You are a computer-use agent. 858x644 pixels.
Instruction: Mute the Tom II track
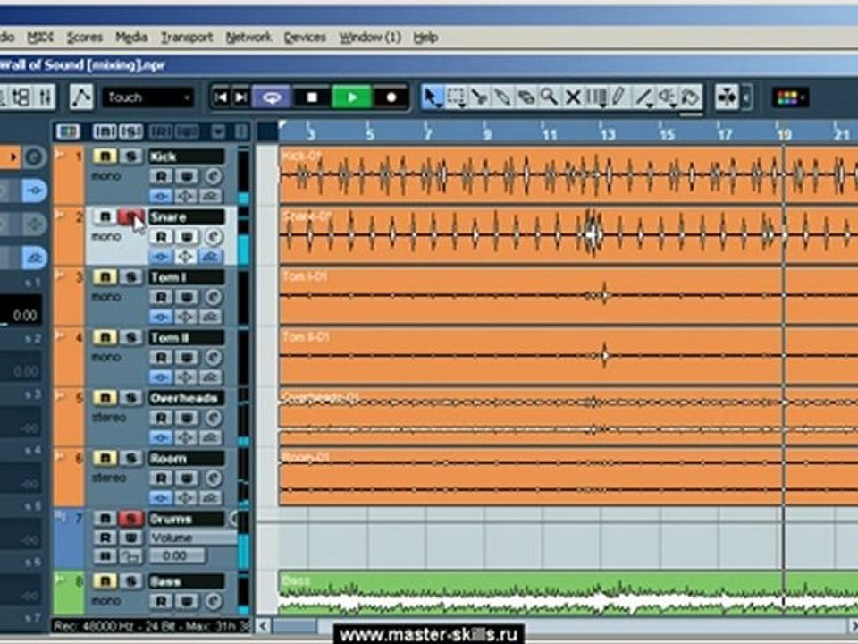pyautogui.click(x=105, y=337)
